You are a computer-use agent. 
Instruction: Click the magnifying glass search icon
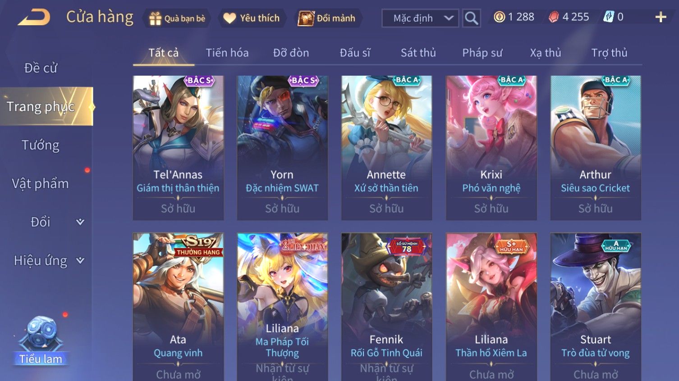click(x=471, y=18)
